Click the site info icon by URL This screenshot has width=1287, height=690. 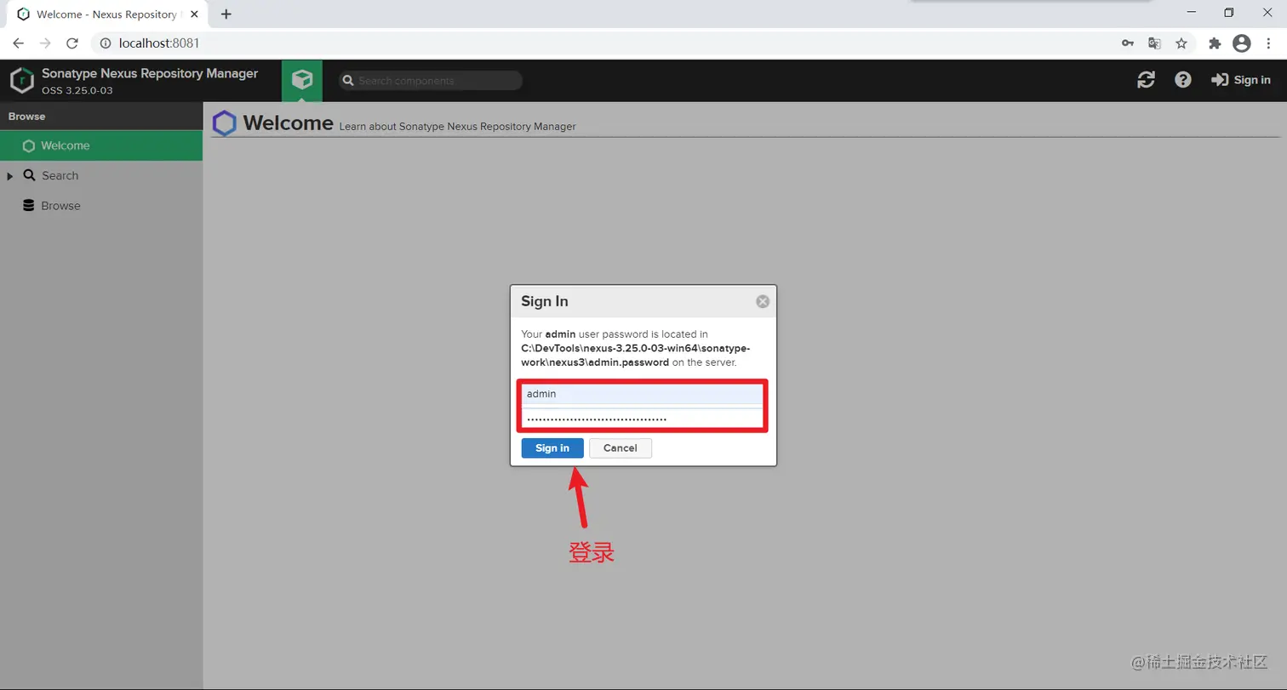pos(106,43)
